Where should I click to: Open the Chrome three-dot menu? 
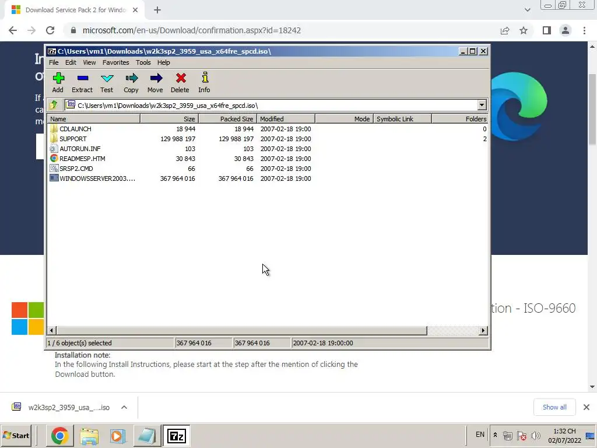click(x=584, y=30)
